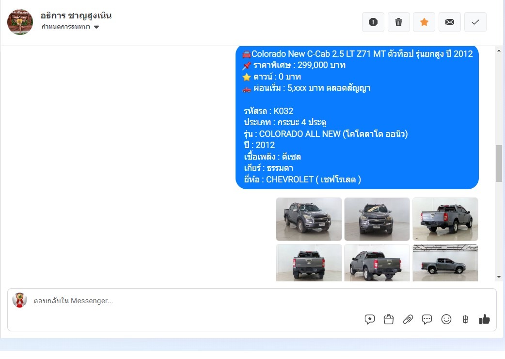The height and width of the screenshot is (359, 505).
Task: Click the line รุ่น : COLORADO ALL NEW
Action: click(x=326, y=134)
